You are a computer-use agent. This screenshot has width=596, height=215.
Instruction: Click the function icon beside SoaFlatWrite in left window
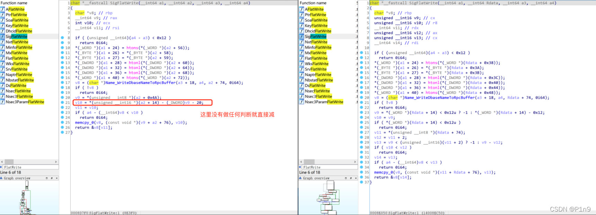click(2, 20)
